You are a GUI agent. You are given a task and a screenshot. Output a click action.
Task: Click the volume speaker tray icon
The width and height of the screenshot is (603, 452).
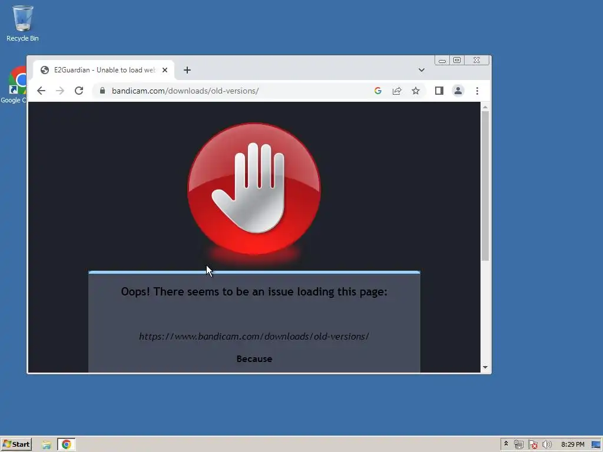(546, 444)
